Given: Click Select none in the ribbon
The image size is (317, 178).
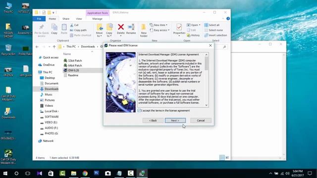Looking at the screenshot, I should [213, 30].
